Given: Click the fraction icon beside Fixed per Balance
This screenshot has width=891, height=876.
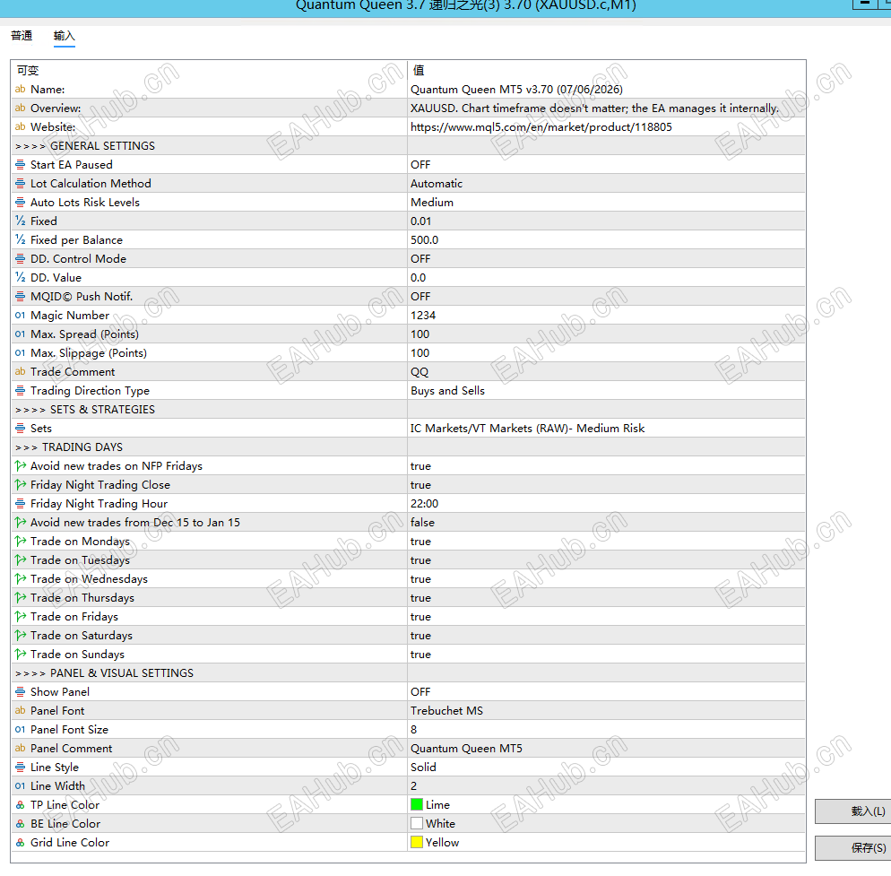Looking at the screenshot, I should (20, 240).
